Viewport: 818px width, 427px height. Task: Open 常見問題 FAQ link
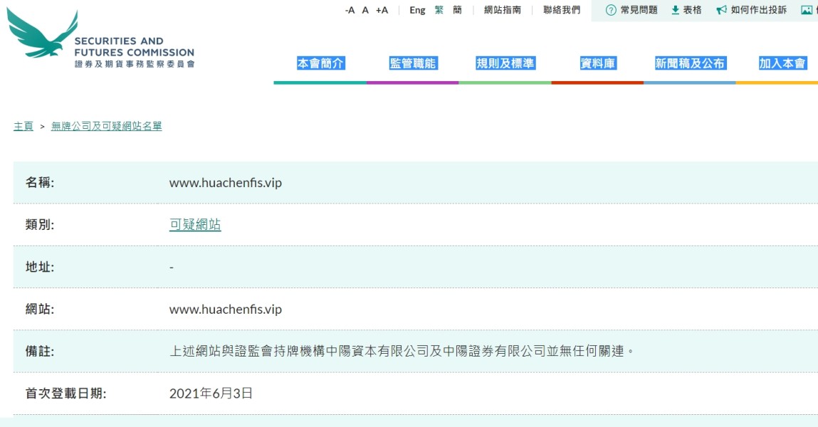[639, 10]
